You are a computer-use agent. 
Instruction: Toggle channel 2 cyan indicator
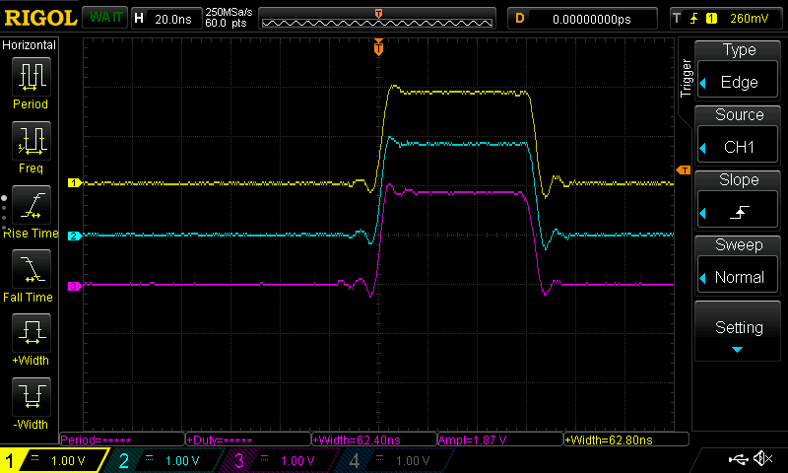[165, 460]
